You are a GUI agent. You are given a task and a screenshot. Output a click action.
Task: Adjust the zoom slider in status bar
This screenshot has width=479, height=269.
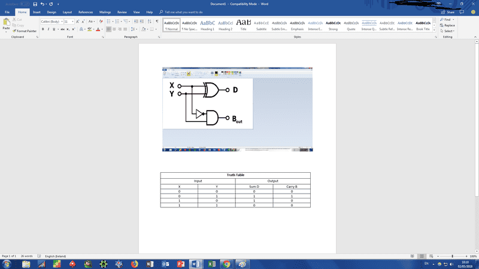[x=453, y=256]
